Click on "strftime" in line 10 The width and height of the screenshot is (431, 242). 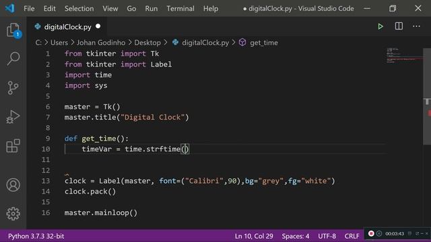pos(163,149)
